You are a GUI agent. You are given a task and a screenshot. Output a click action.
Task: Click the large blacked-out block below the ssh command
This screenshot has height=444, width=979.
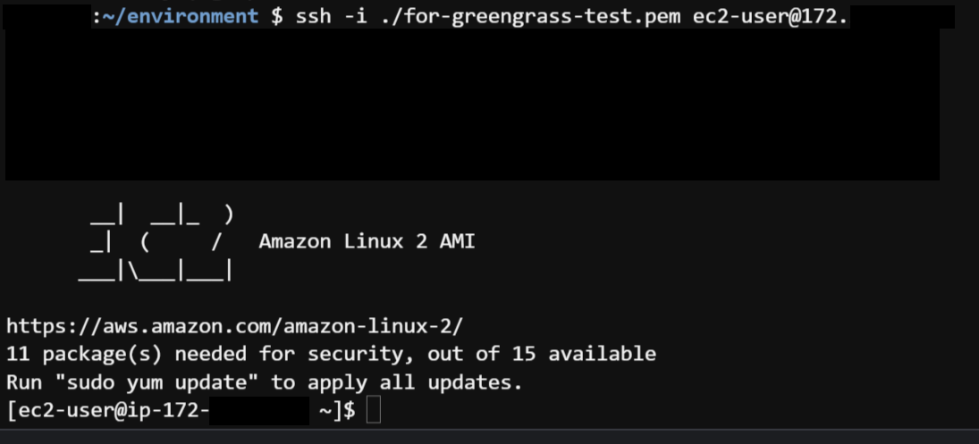coord(472,105)
